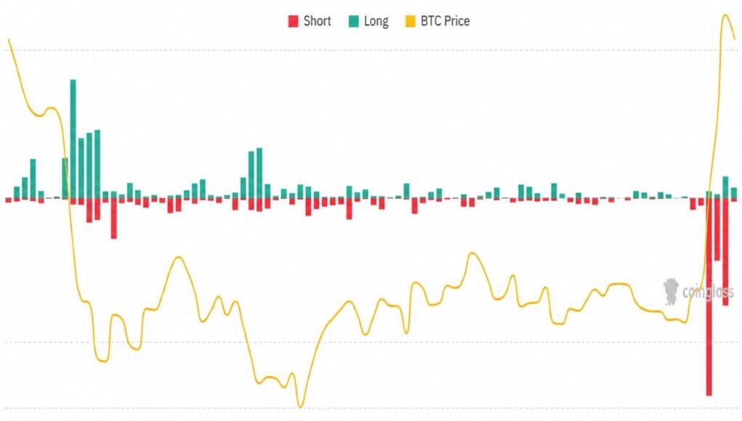The height and width of the screenshot is (421, 742).
Task: Select the tallest green long liquidation bar
Action: click(73, 139)
